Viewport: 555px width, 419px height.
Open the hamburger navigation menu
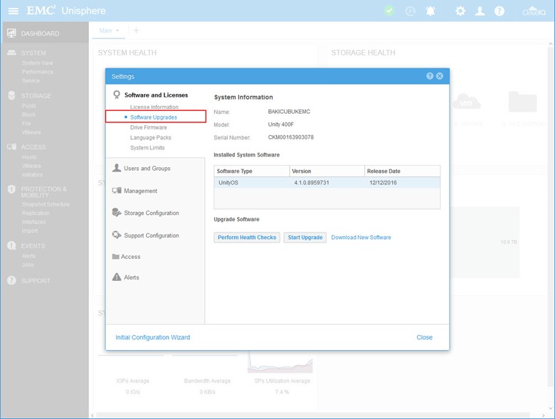[x=13, y=11]
